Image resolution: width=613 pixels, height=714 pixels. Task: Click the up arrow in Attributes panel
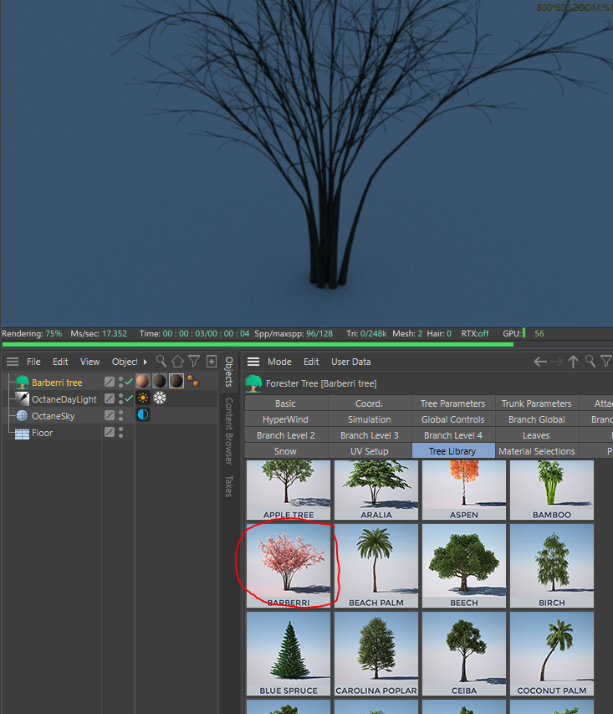click(x=573, y=362)
